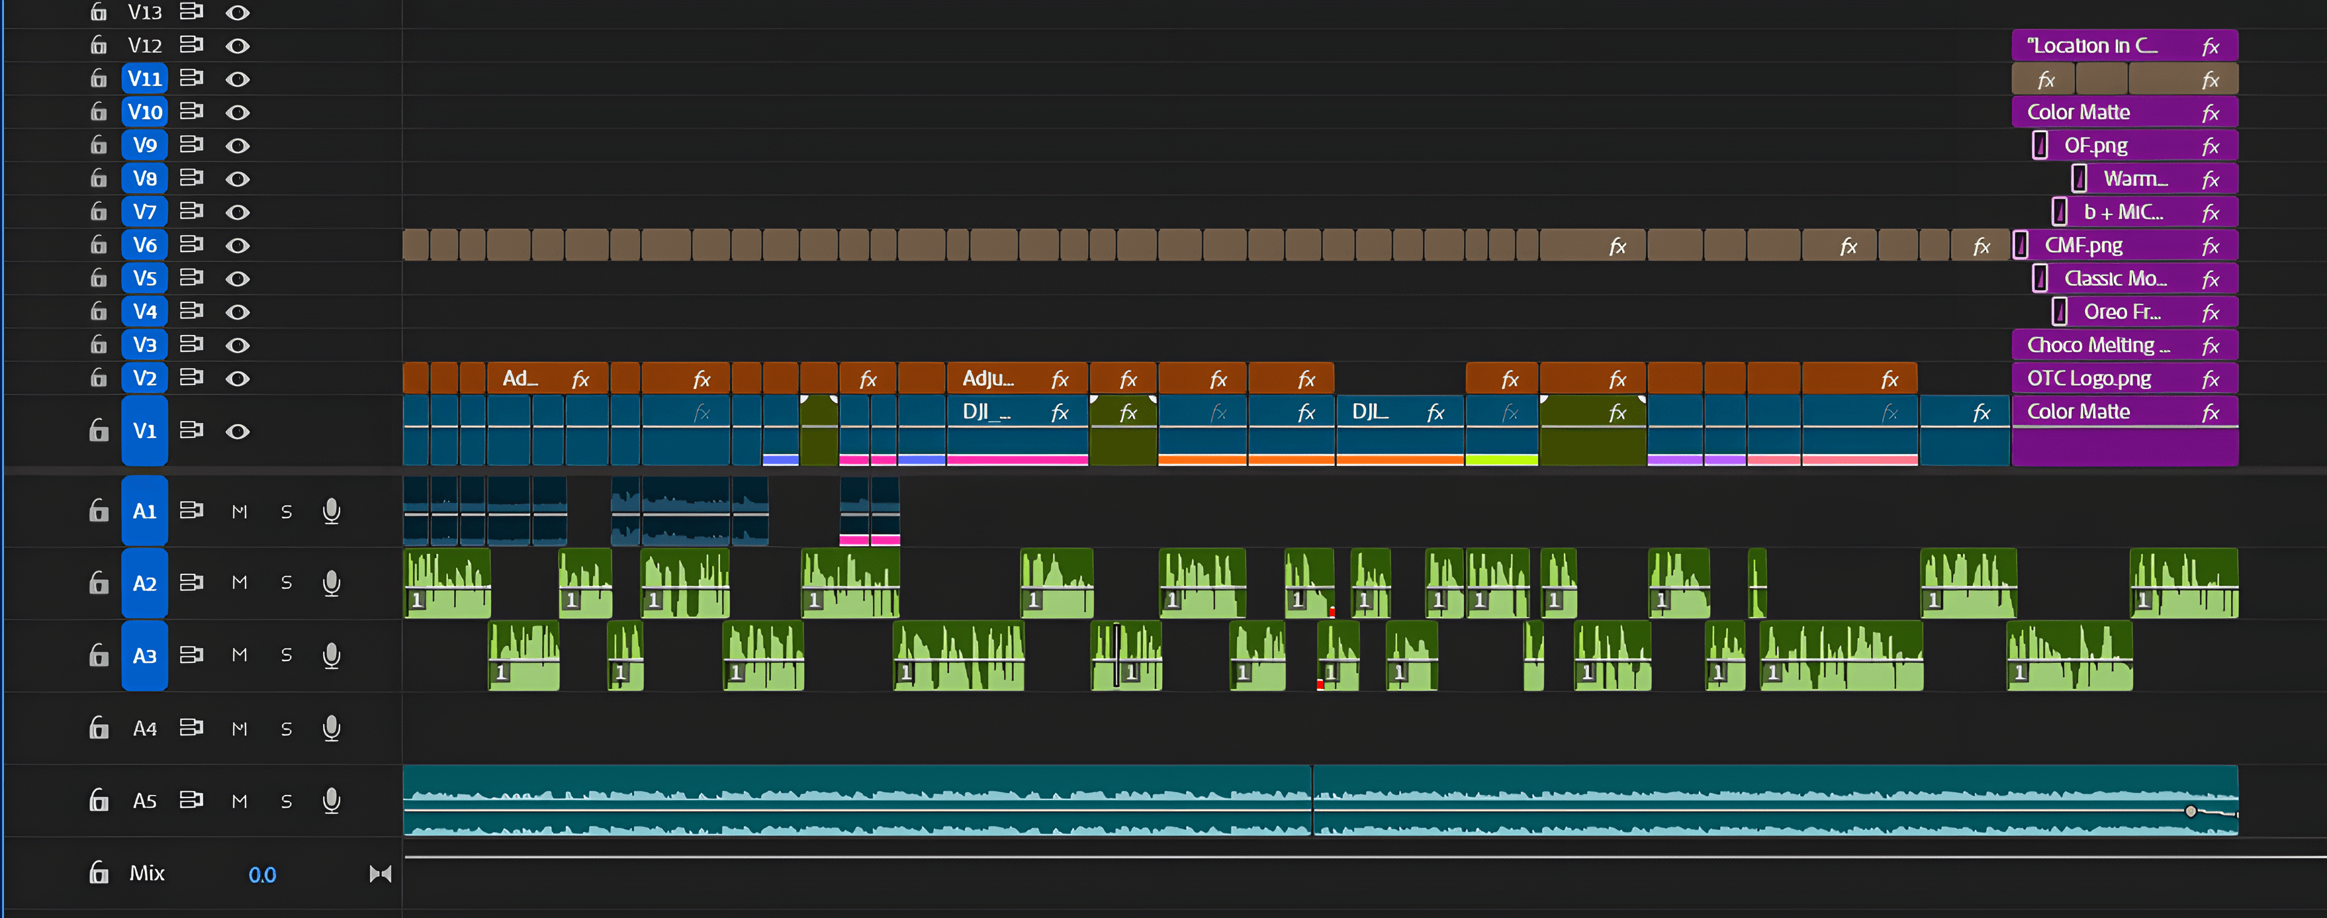2327x918 pixels.
Task: Select the DJI_... clip below Adju...
Action: (1017, 430)
